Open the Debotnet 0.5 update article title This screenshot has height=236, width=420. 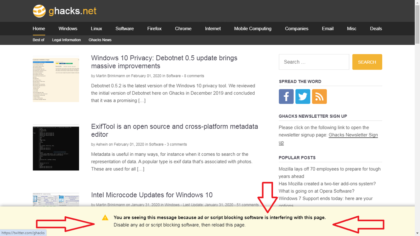164,62
